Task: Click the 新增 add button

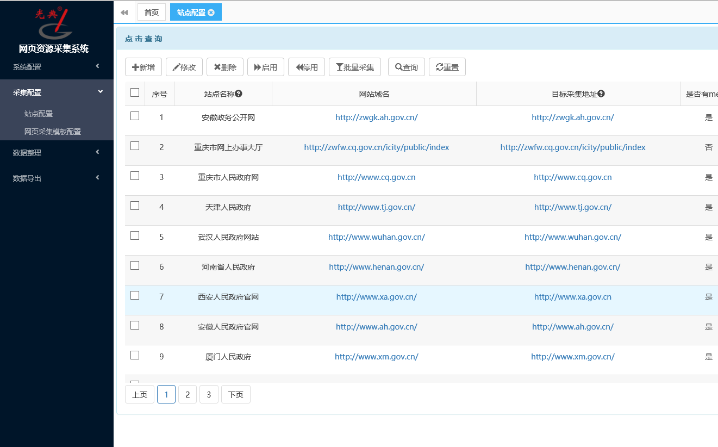Action: [x=143, y=67]
